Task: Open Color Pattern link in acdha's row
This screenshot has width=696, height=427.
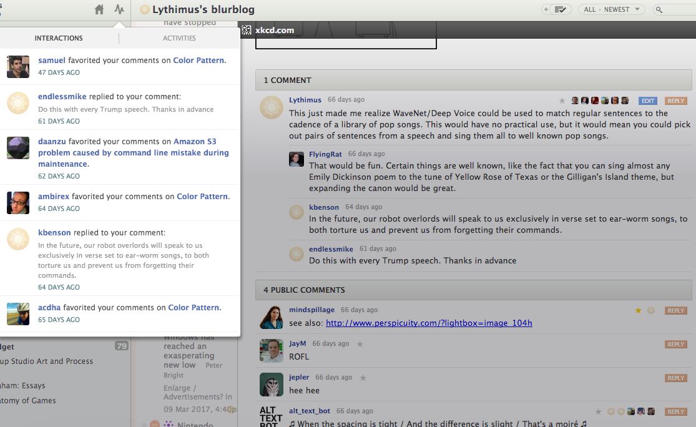Action: [x=194, y=308]
